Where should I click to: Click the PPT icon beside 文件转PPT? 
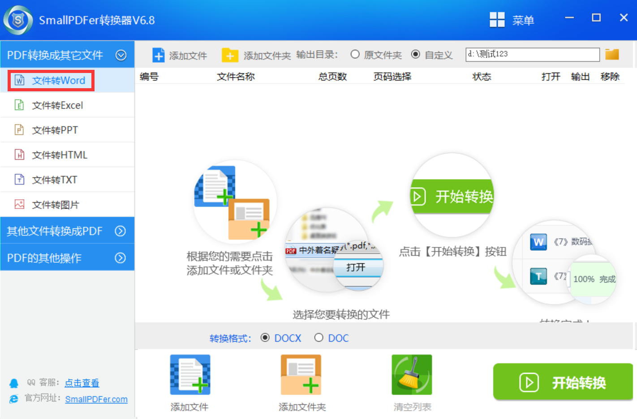(19, 130)
